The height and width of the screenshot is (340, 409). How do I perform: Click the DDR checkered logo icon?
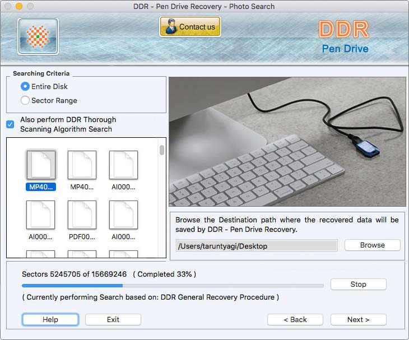click(x=38, y=36)
